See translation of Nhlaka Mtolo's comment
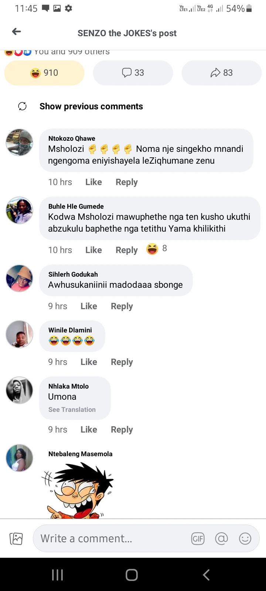The width and height of the screenshot is (266, 591). click(x=72, y=410)
